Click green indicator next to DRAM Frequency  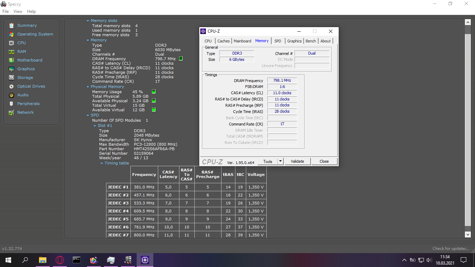click(x=181, y=58)
